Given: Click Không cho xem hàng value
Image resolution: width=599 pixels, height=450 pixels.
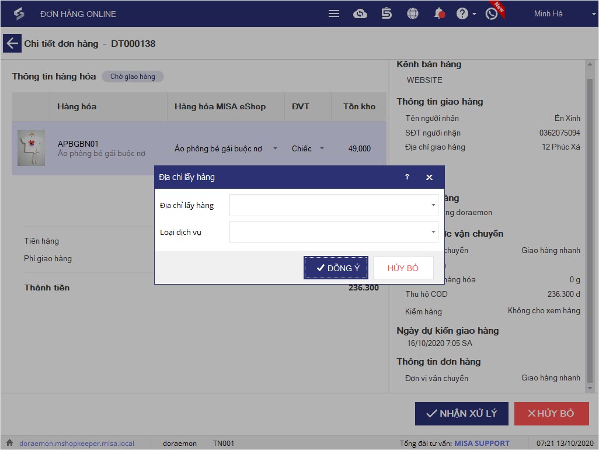Looking at the screenshot, I should coord(544,310).
